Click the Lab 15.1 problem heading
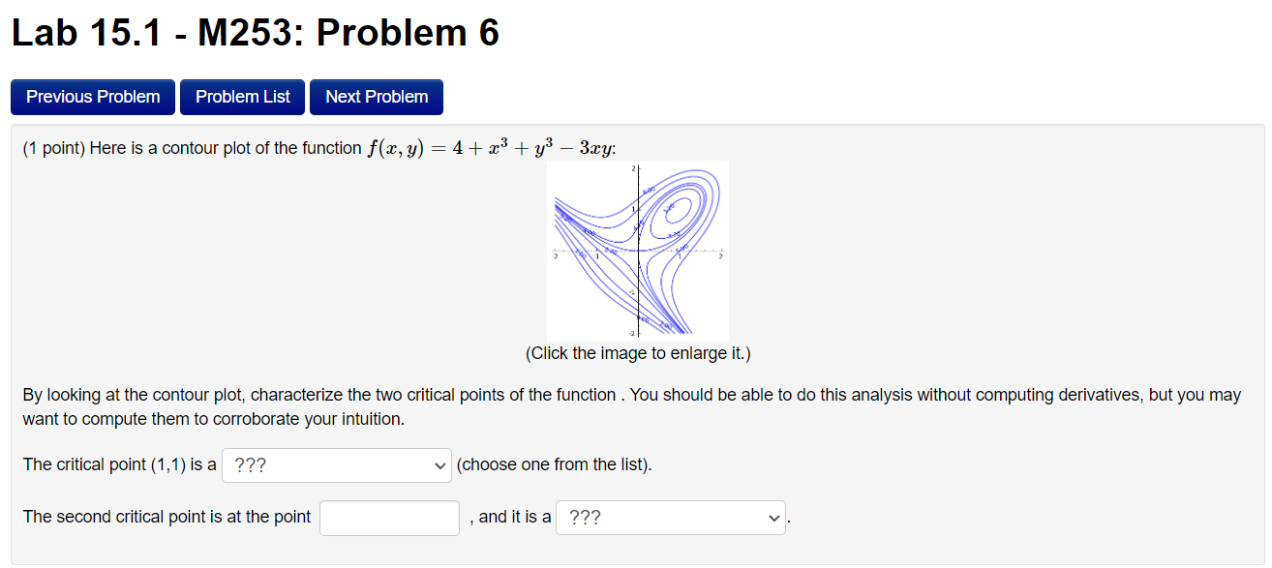1272x568 pixels. (255, 32)
